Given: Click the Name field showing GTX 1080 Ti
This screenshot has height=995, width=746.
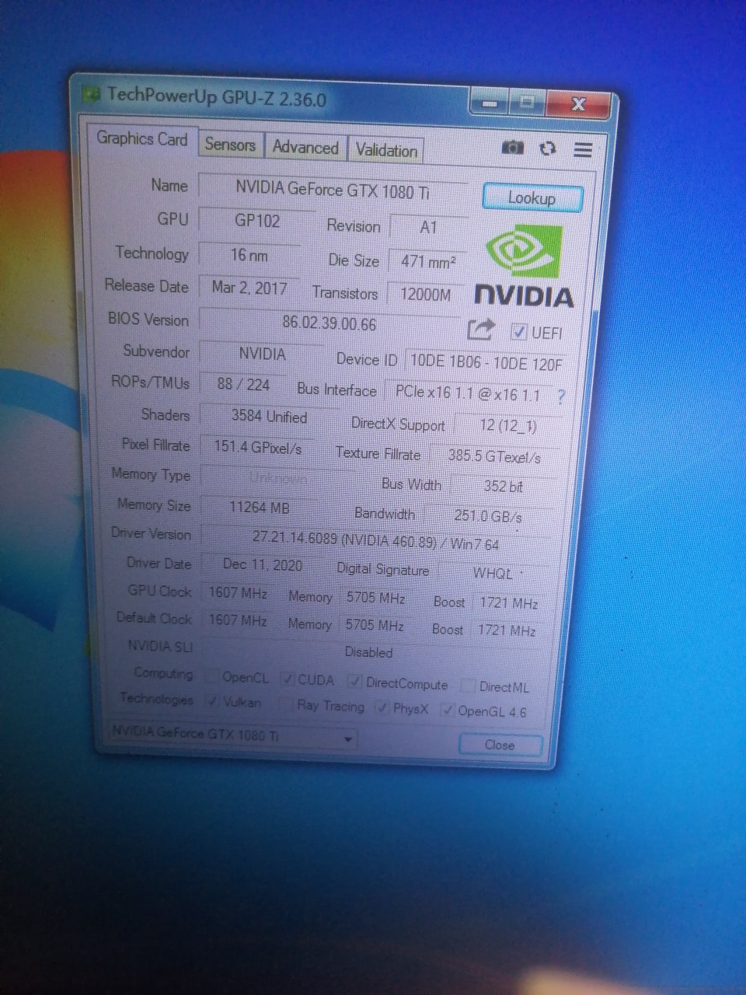Looking at the screenshot, I should click(x=333, y=190).
